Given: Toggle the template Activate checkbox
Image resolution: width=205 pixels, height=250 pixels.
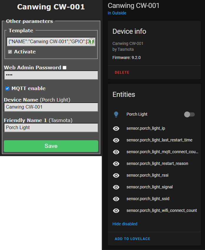Looking at the screenshot, I should [x=10, y=52].
